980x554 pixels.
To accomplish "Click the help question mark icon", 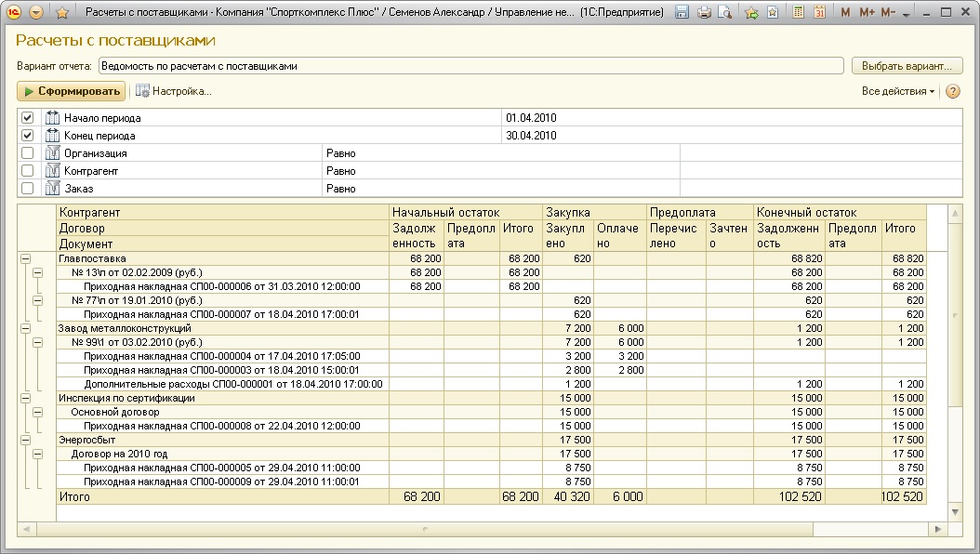I will (x=952, y=91).
